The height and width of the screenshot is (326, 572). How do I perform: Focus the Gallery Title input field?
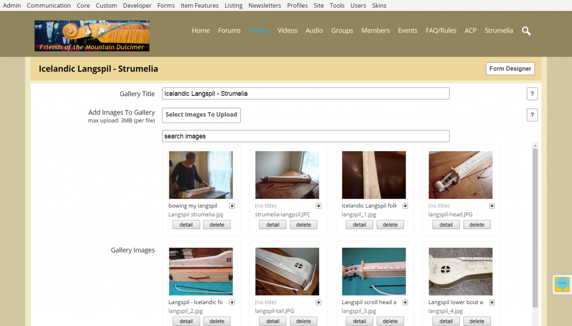tap(306, 93)
